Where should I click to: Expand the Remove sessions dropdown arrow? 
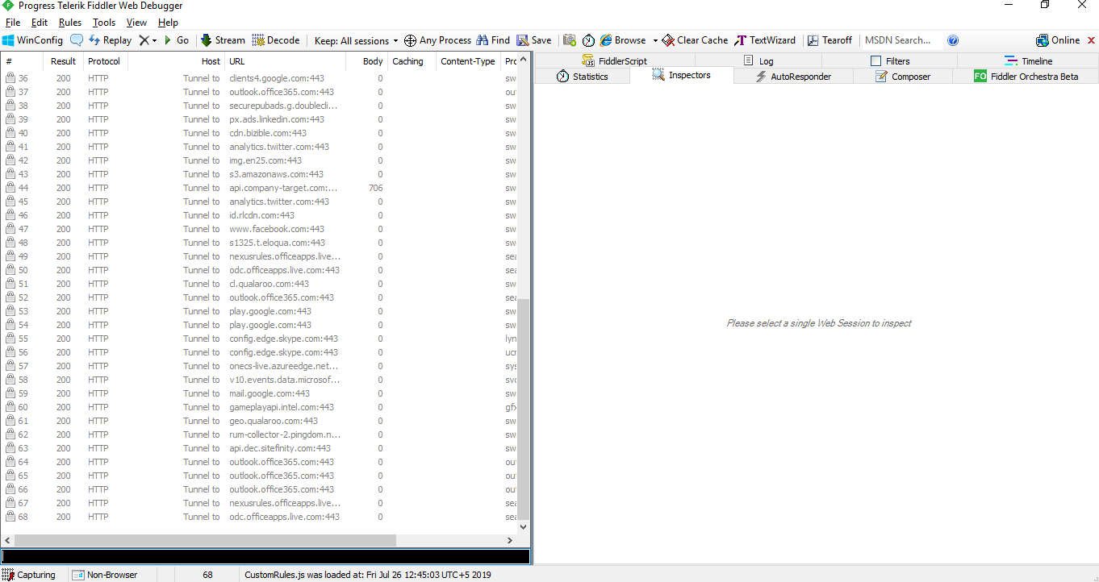(x=154, y=40)
